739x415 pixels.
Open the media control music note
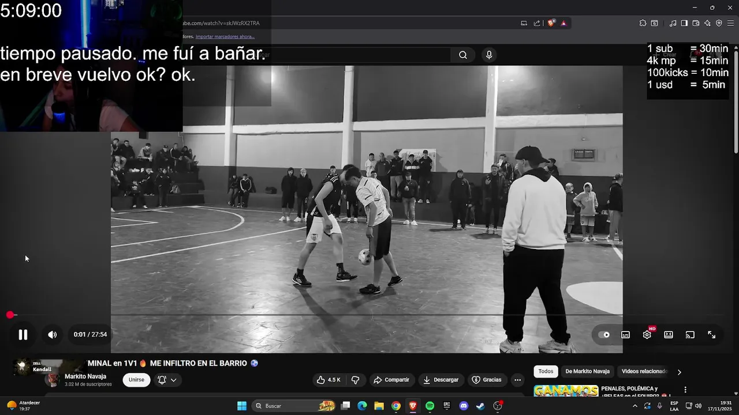tap(673, 23)
